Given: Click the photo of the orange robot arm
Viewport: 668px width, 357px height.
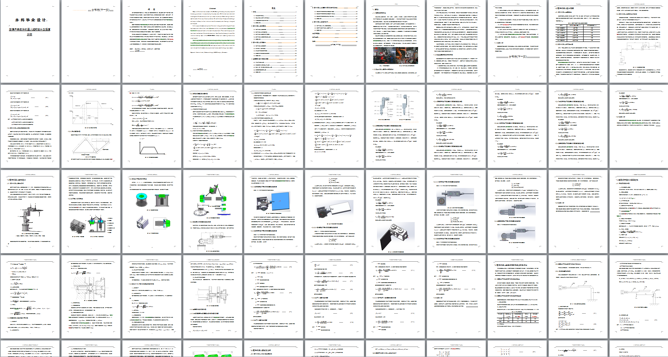Looking at the screenshot, I should coord(407,56).
